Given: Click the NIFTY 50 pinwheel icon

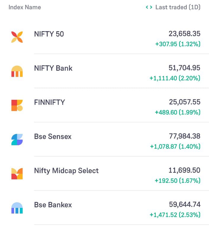Looking at the screenshot, I should coord(17,37).
